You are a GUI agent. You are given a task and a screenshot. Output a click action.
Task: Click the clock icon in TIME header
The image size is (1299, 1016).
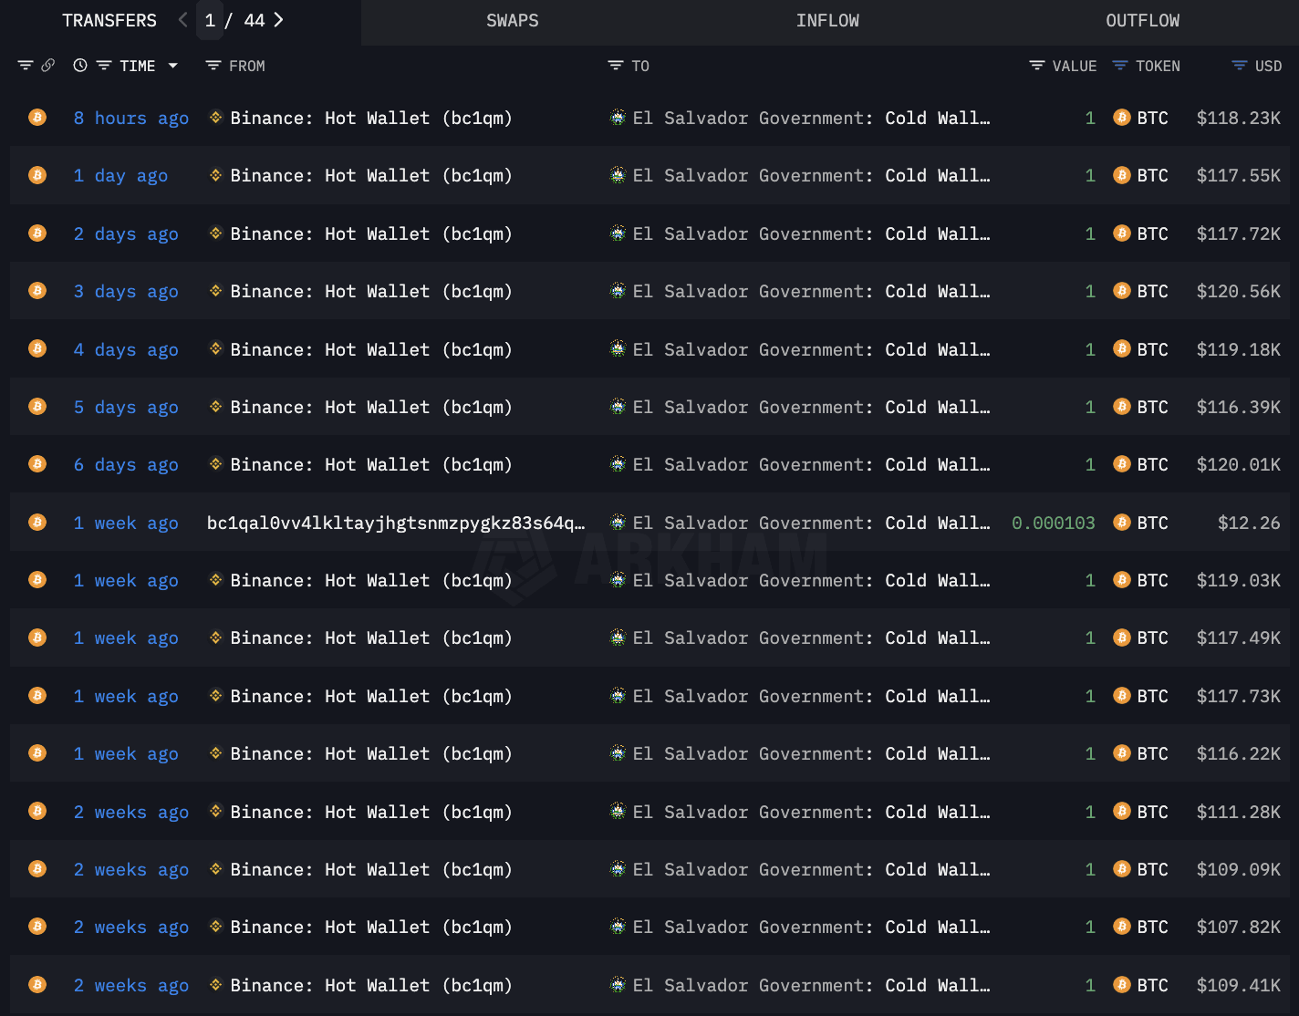[80, 66]
